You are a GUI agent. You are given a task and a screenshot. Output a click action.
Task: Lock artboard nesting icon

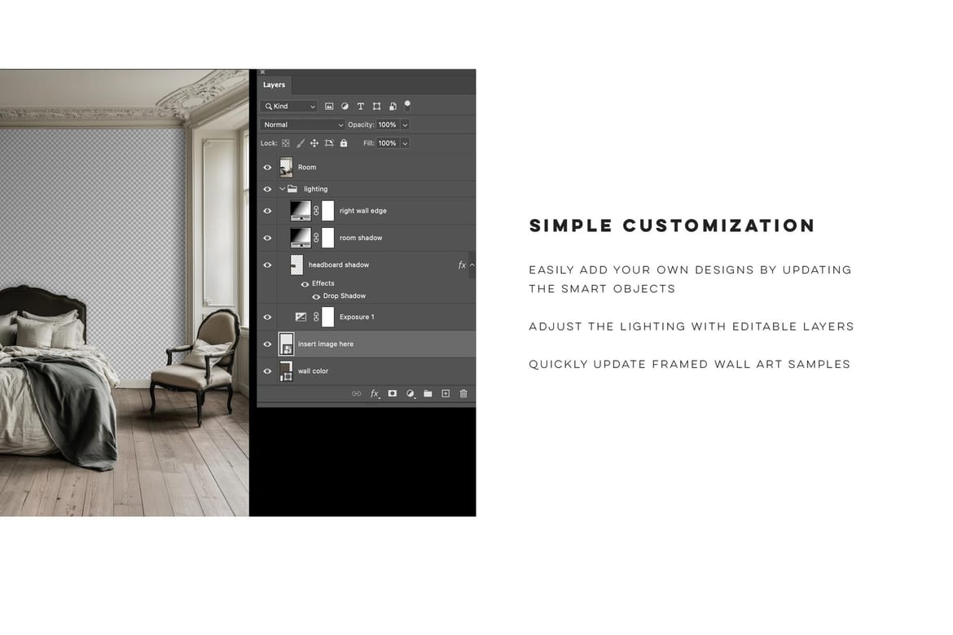coord(329,143)
